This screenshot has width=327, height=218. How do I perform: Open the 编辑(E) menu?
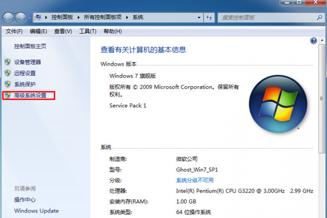38,32
